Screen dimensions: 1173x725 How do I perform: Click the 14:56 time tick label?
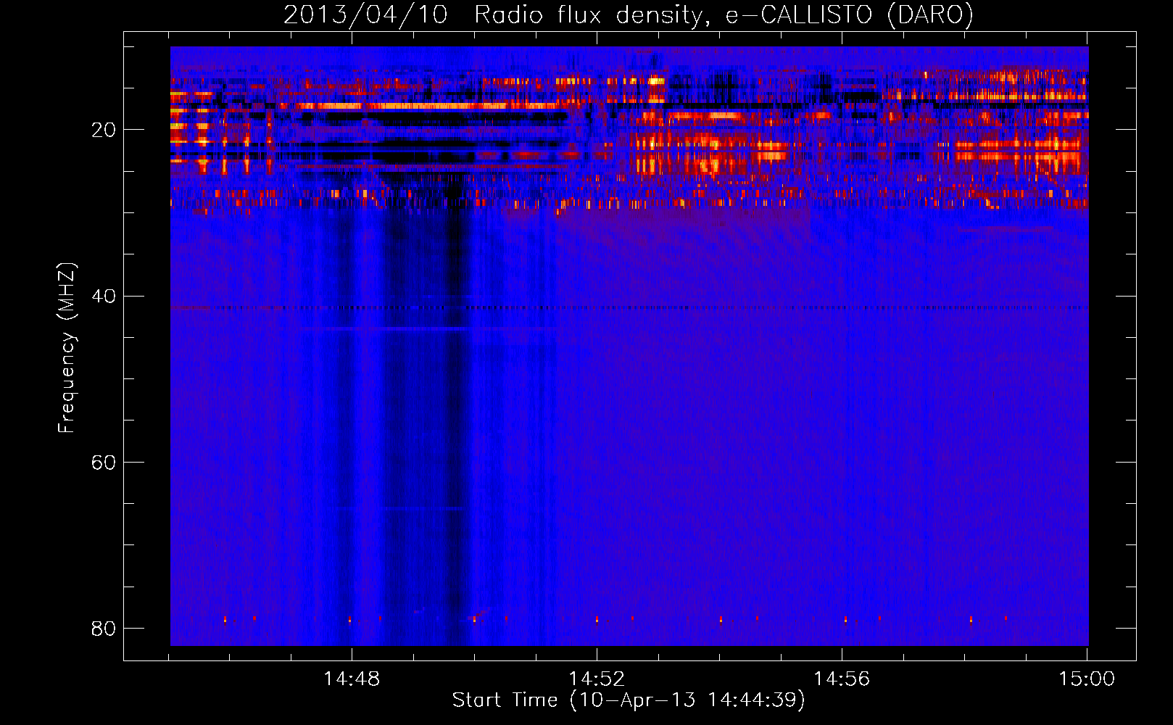click(842, 679)
